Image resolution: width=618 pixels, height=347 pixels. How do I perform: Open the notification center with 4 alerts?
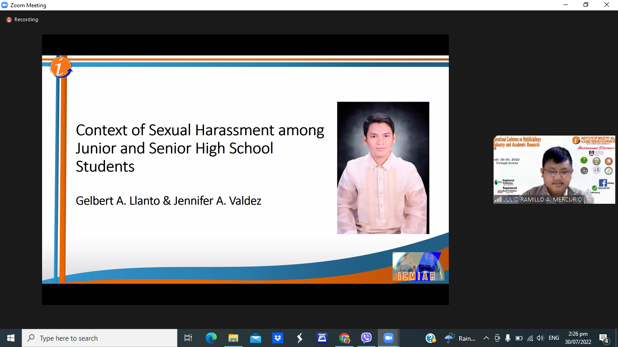(604, 338)
